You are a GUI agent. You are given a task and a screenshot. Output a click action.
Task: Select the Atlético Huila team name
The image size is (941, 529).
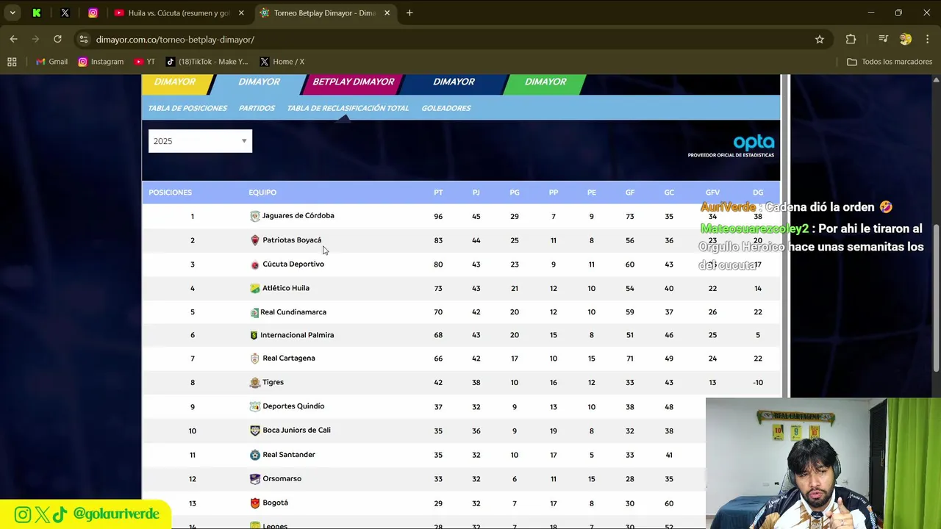coord(286,288)
